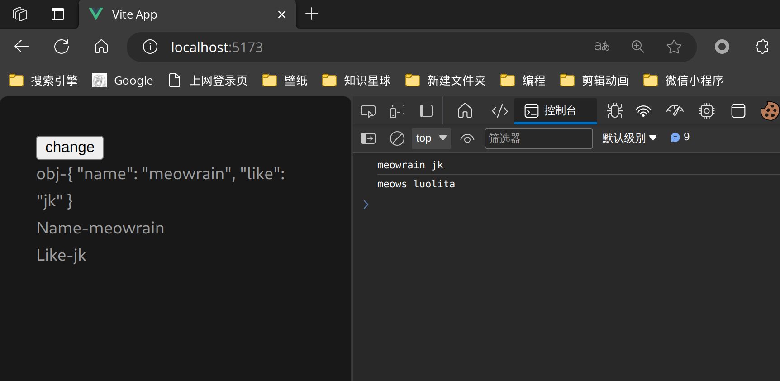Switch to the 控制台 console tab
The width and height of the screenshot is (780, 381).
point(555,111)
